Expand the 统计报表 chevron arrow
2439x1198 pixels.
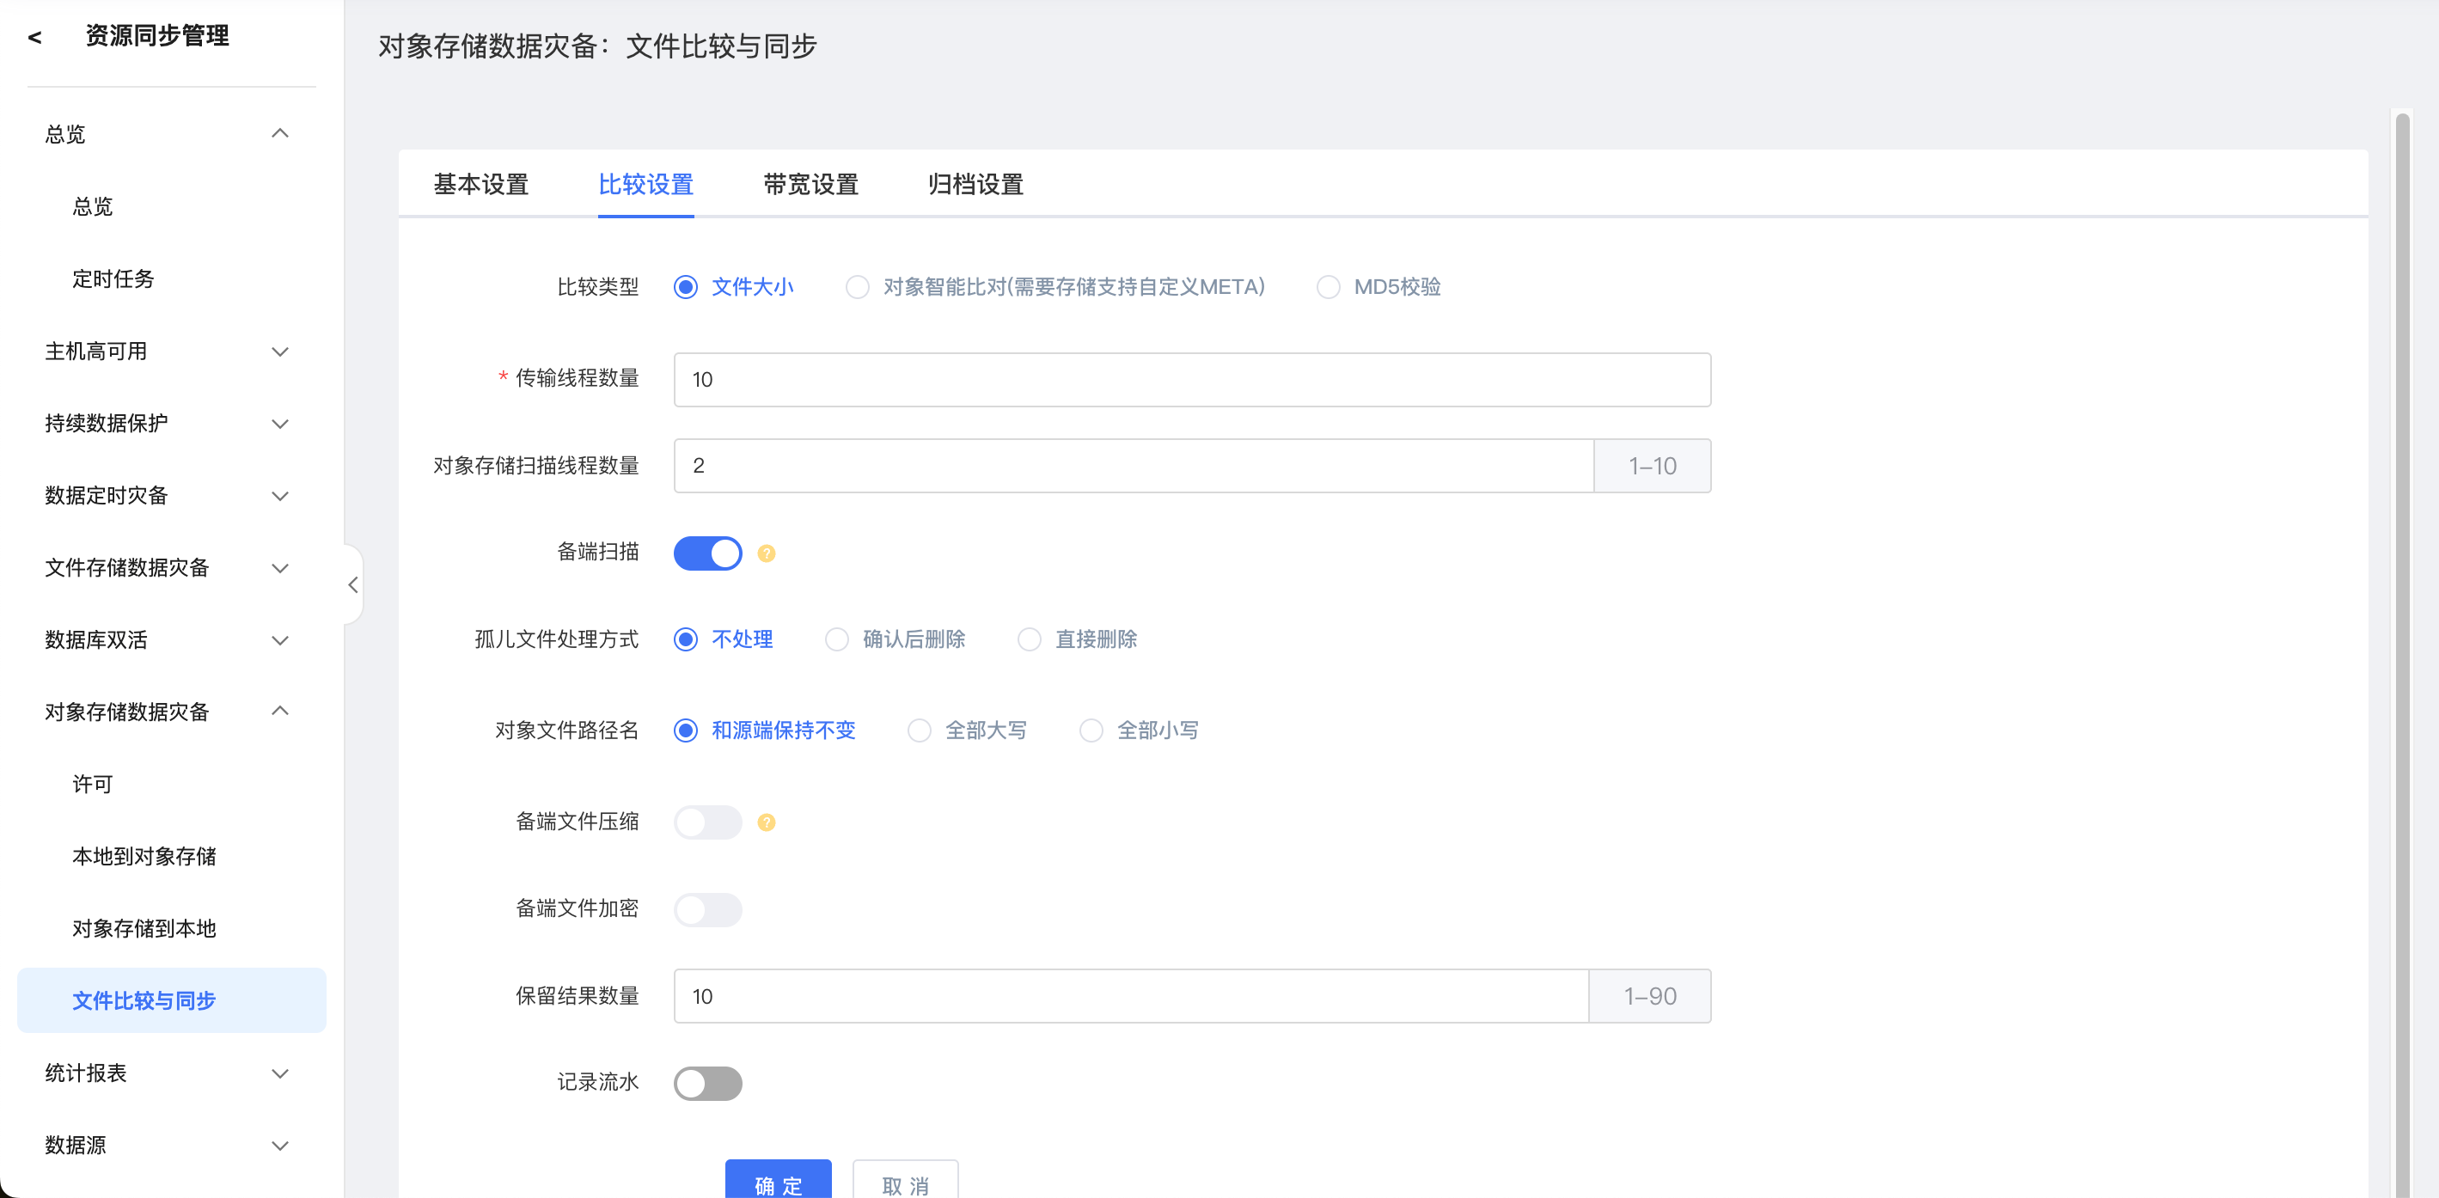coord(279,1073)
